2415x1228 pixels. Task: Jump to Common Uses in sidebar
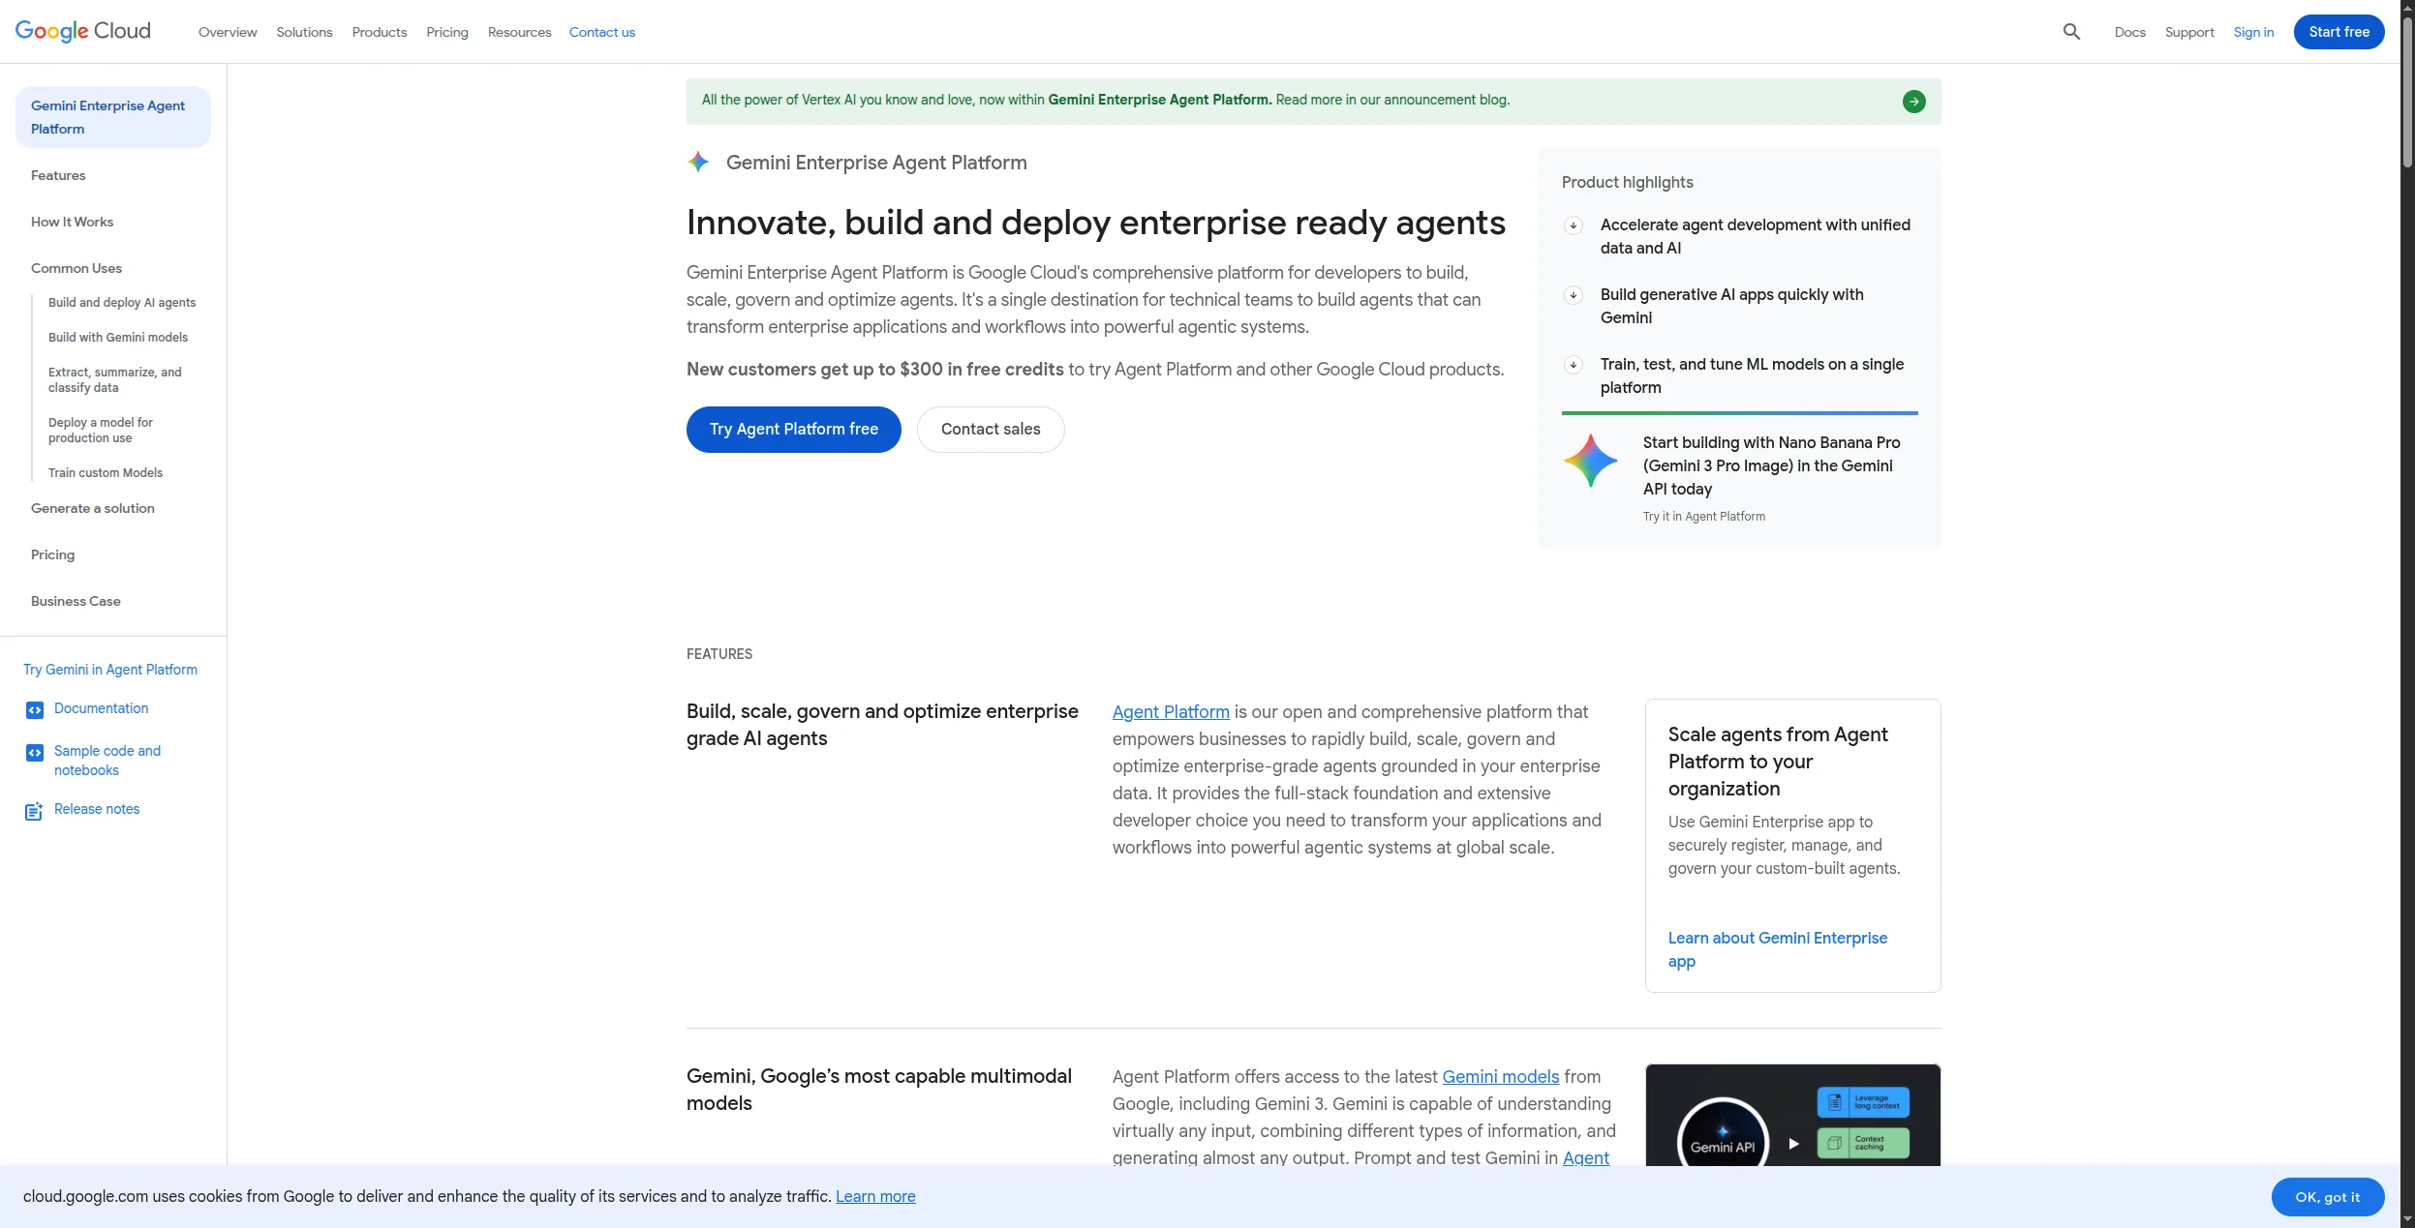click(76, 268)
